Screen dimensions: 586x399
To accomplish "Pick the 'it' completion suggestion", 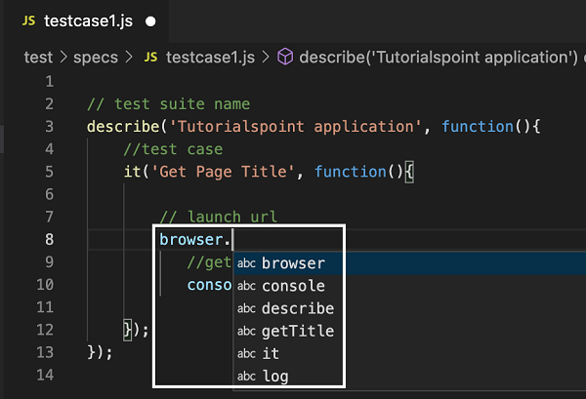I will pyautogui.click(x=271, y=353).
